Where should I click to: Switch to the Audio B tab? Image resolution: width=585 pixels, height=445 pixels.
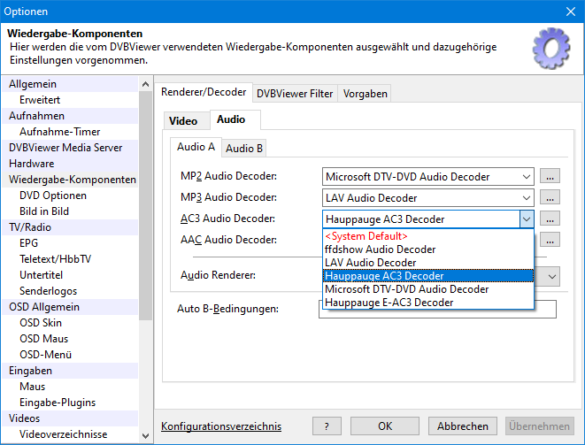(x=244, y=148)
